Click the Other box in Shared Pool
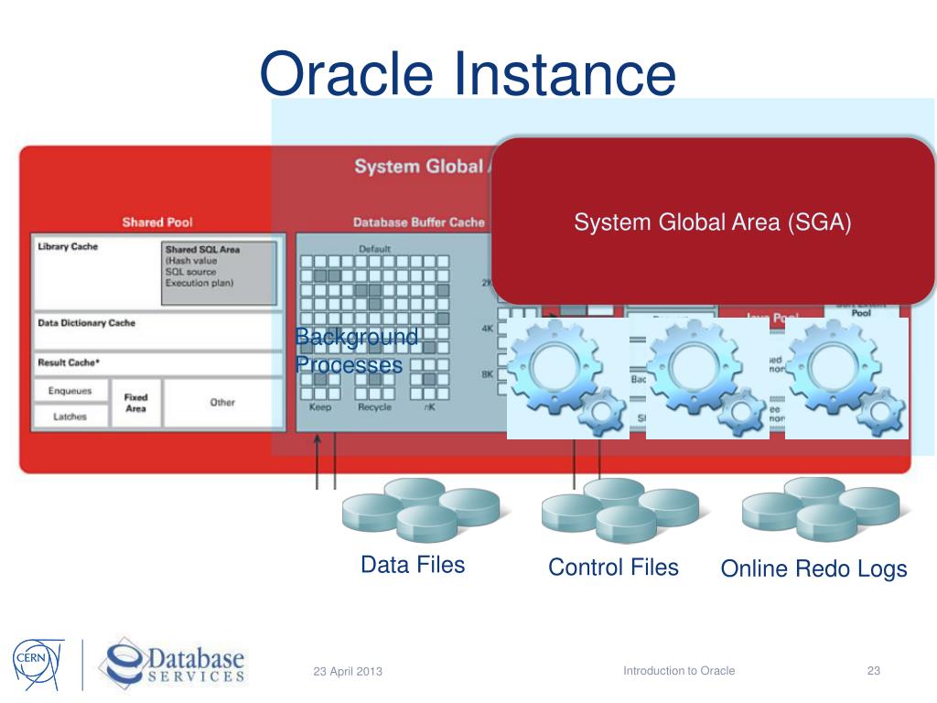The width and height of the screenshot is (937, 703). pos(222,403)
